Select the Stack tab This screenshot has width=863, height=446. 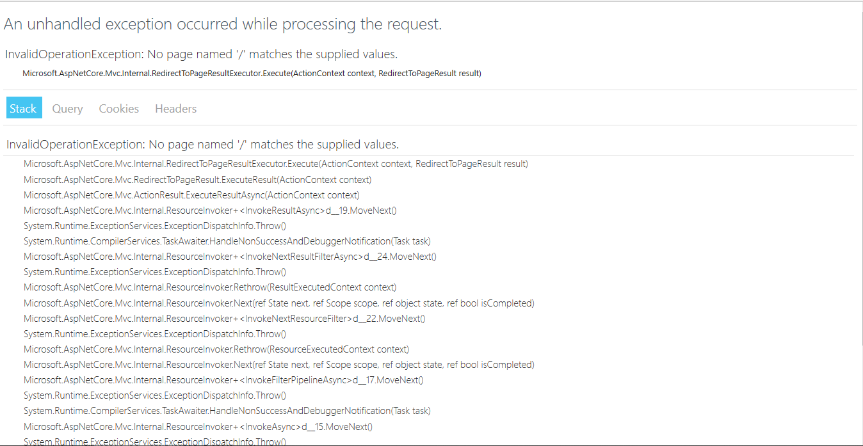point(24,108)
